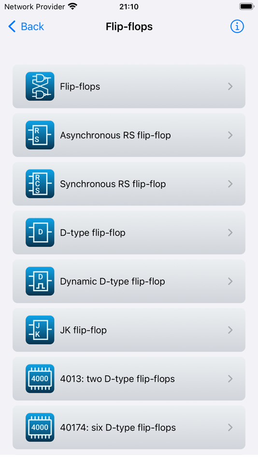
Task: Tap the Wi-Fi status icon
Action: tap(72, 6)
